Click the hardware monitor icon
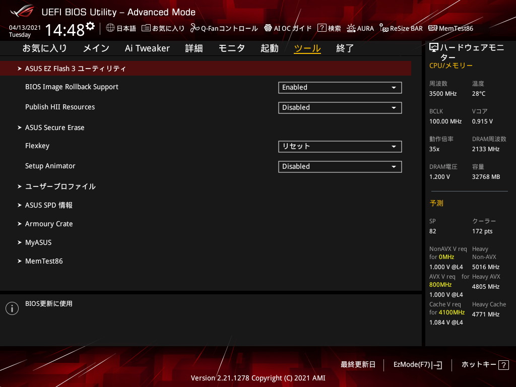Screen dimensions: 516x387 click(x=434, y=48)
